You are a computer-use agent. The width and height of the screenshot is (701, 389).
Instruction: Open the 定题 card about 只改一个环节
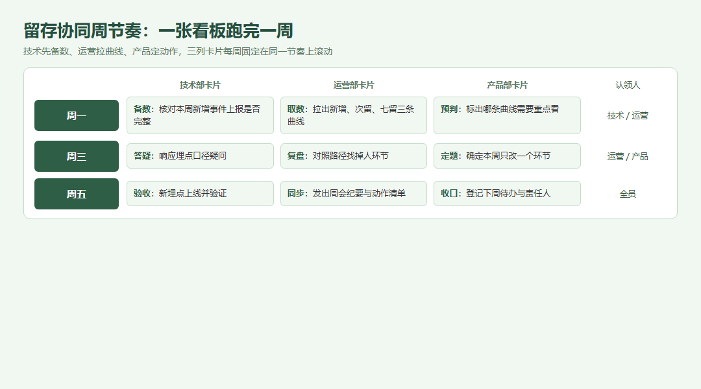pyautogui.click(x=507, y=156)
